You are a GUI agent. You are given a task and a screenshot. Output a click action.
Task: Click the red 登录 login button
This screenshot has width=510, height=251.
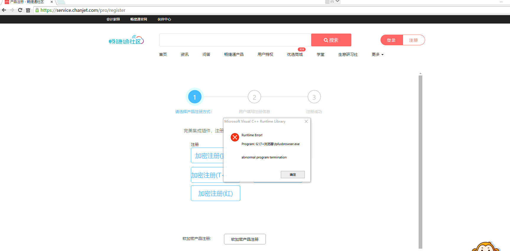[392, 40]
